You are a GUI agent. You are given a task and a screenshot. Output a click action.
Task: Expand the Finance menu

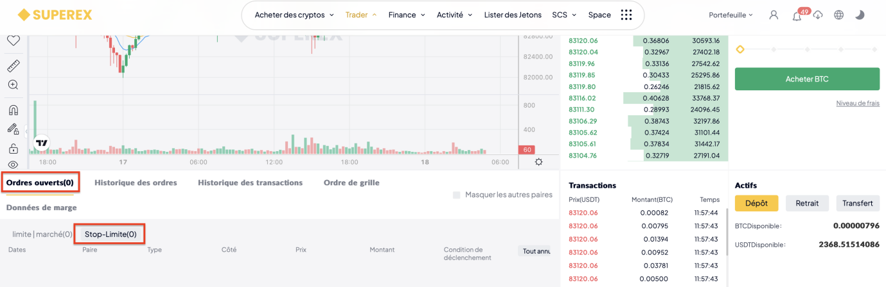[407, 15]
